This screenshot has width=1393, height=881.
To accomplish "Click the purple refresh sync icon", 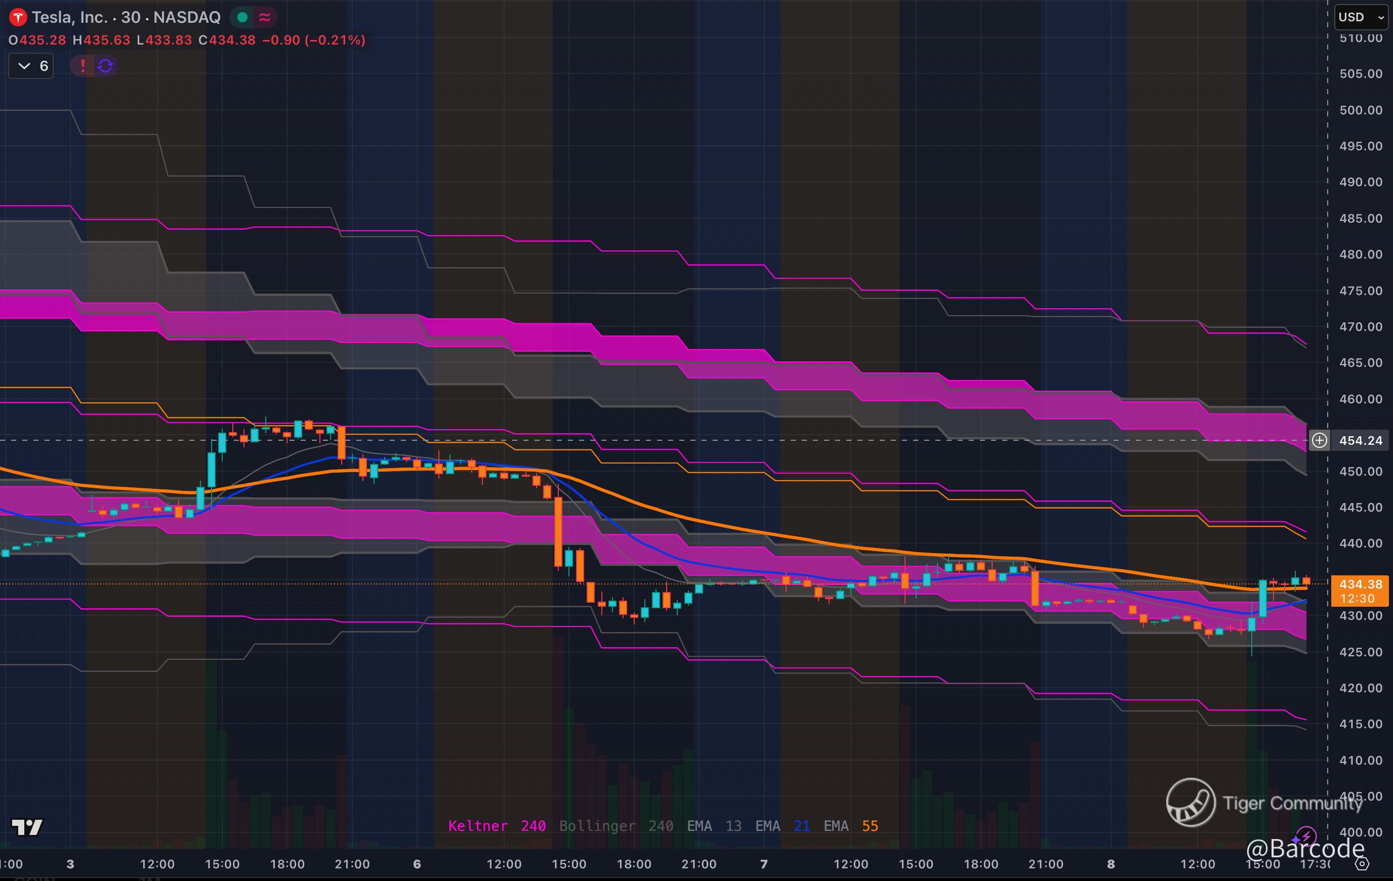I will click(105, 66).
